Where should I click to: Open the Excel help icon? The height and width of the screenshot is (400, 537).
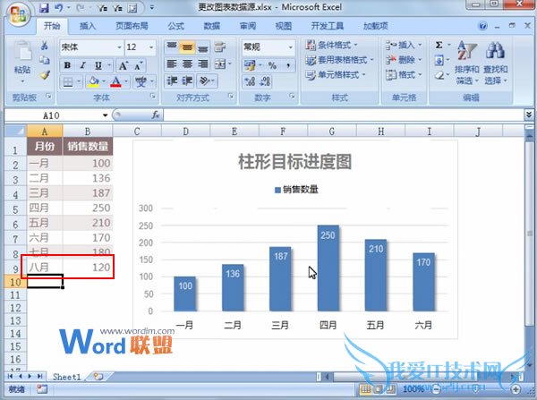click(483, 26)
